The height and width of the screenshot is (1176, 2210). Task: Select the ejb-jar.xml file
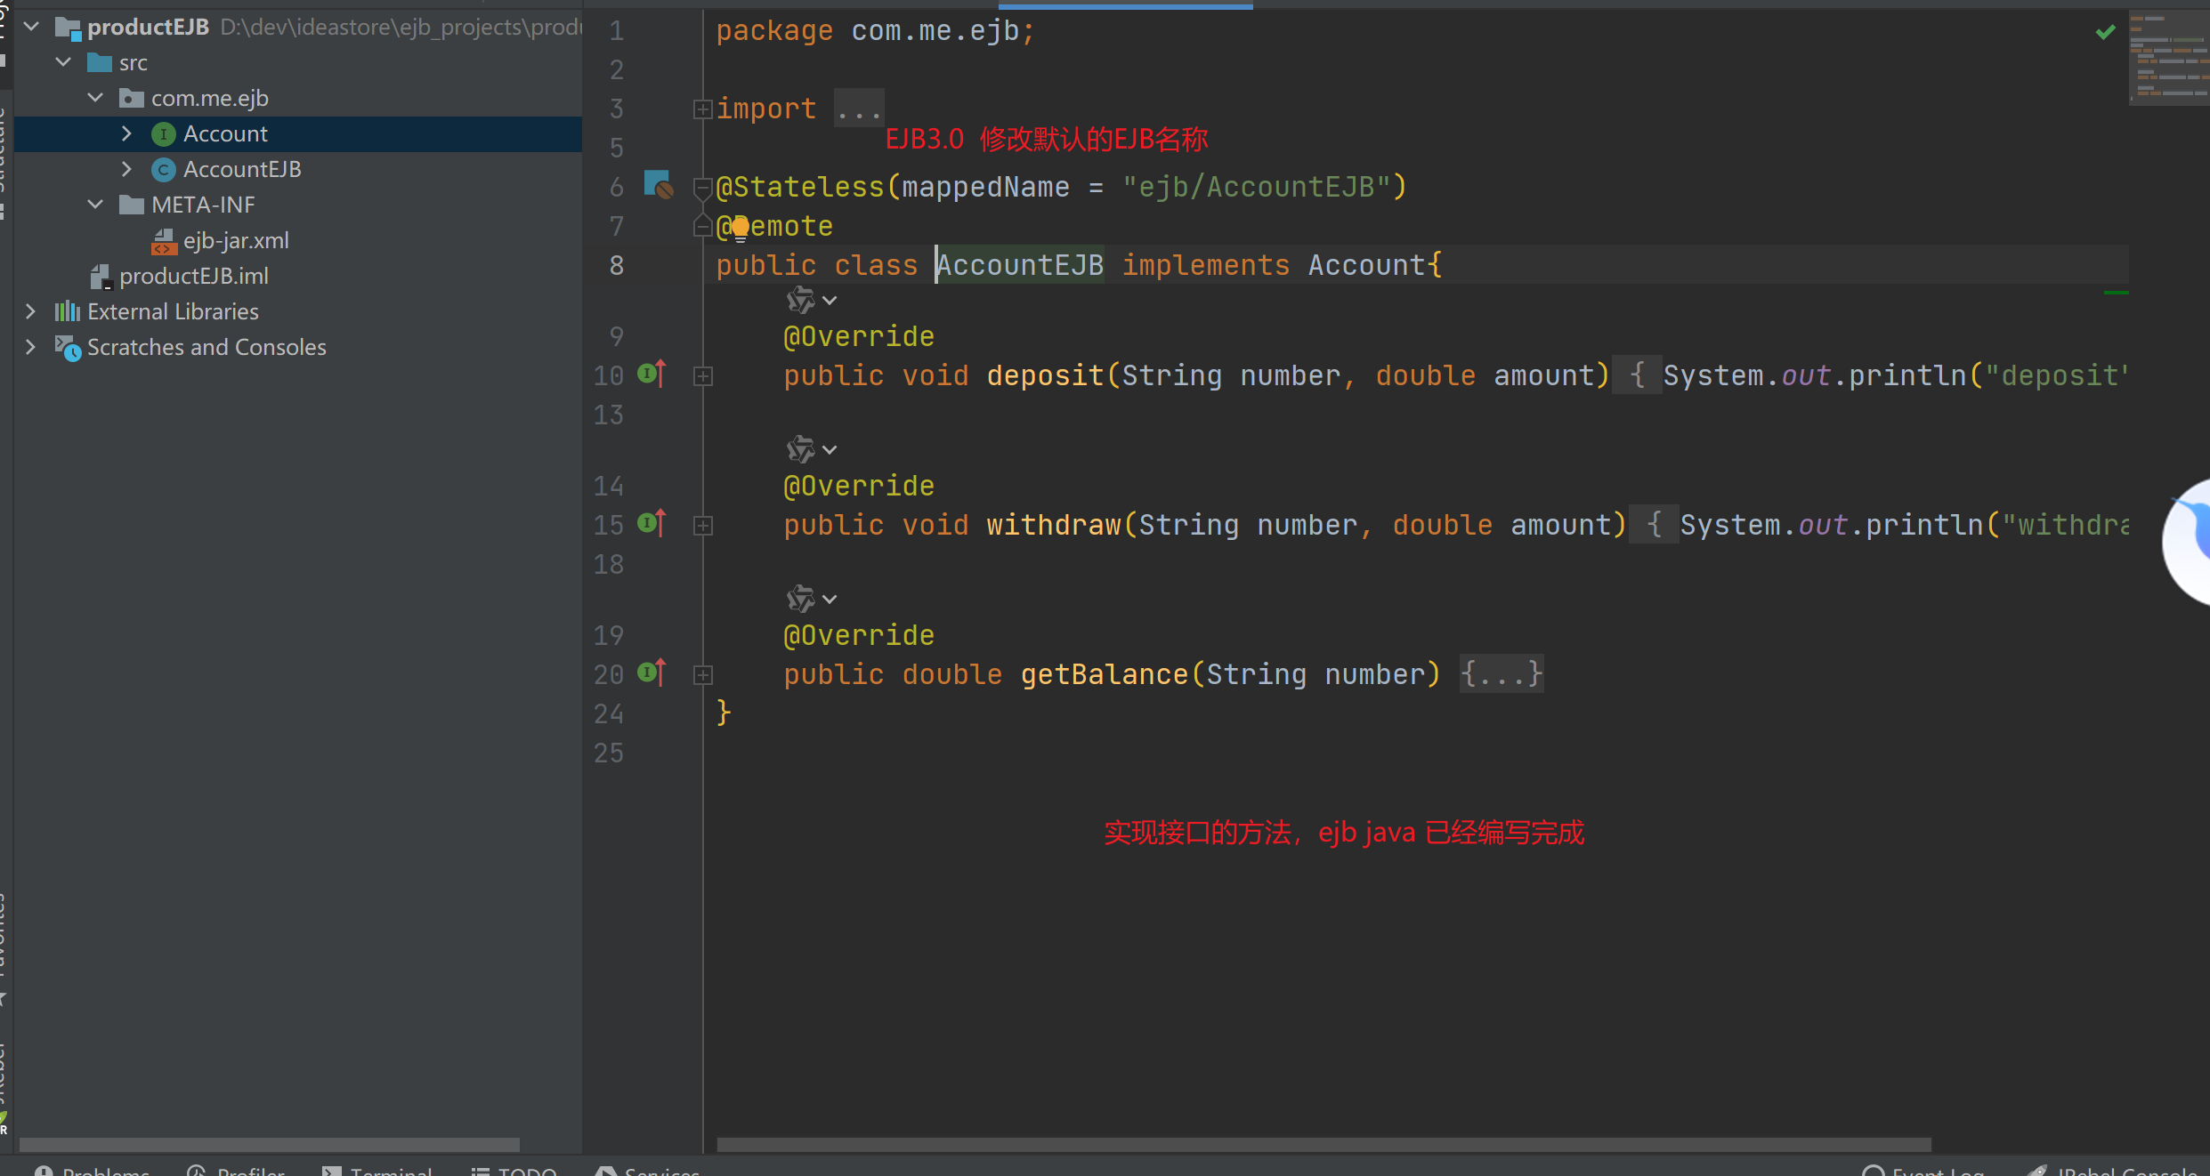236,240
